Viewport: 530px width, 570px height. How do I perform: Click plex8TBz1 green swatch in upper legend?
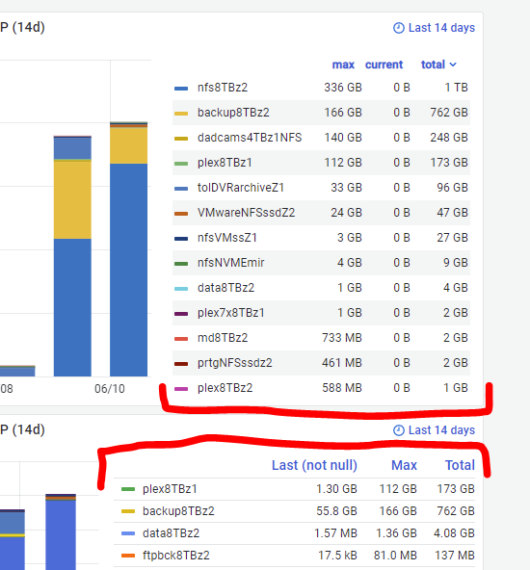tap(181, 164)
